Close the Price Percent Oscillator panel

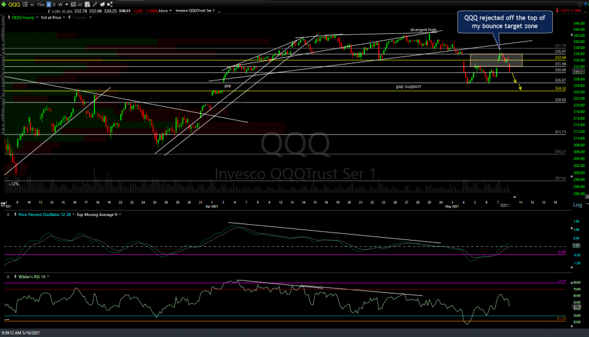(8, 214)
